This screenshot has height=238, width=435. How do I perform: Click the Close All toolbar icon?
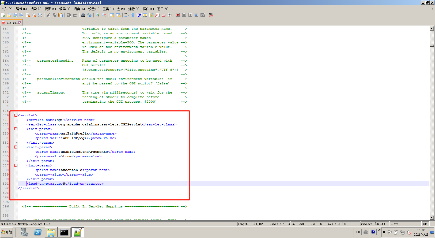(x=34, y=15)
